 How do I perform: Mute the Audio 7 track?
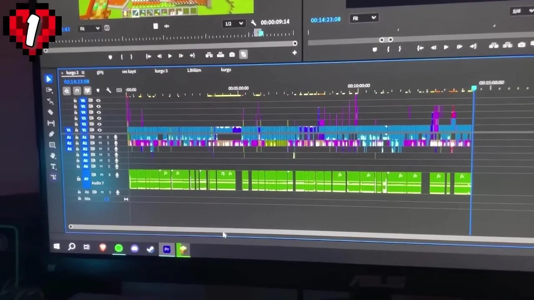pyautogui.click(x=101, y=175)
